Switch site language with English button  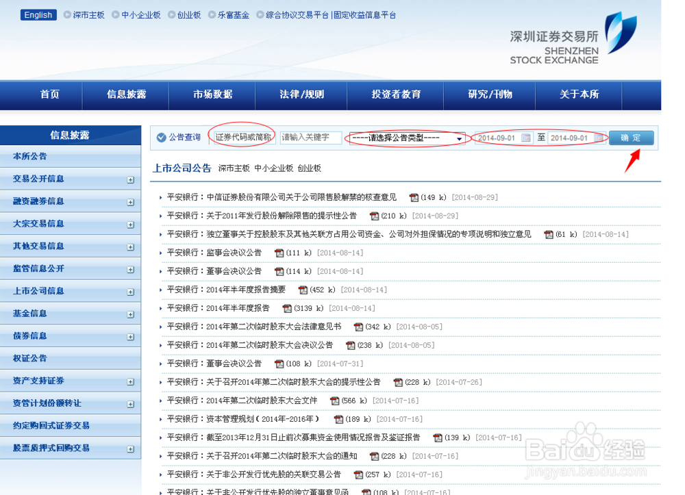click(x=38, y=15)
